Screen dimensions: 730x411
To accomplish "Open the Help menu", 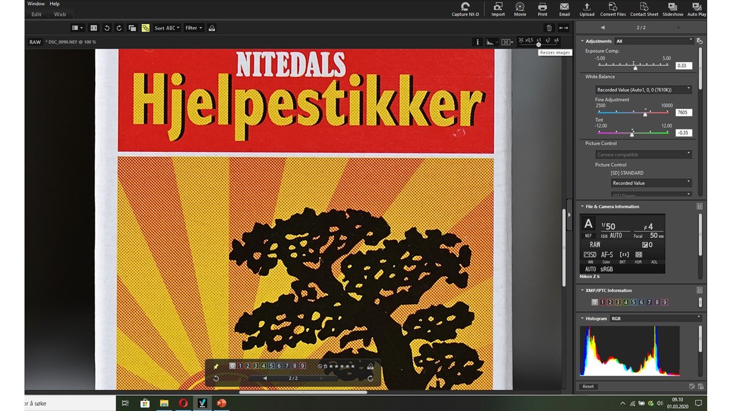I will pos(54,3).
